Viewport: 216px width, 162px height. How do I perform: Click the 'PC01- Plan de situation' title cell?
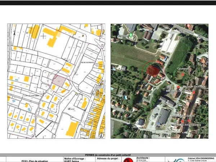click(35, 161)
